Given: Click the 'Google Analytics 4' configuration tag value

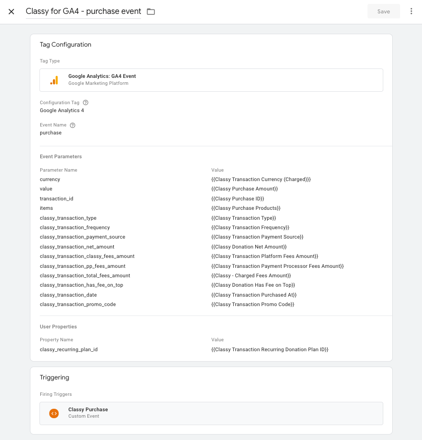Looking at the screenshot, I should pos(62,110).
